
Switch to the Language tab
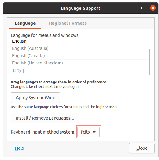[x=25, y=23]
